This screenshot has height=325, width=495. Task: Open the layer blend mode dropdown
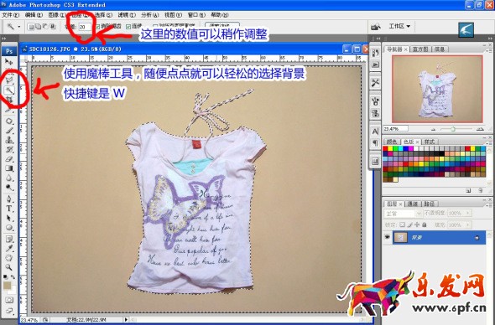[x=403, y=214]
